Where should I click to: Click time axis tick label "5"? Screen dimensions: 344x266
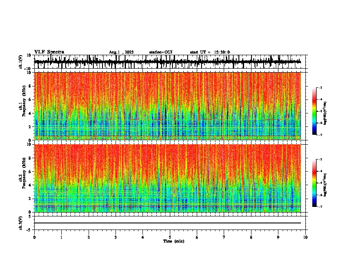tap(170, 237)
